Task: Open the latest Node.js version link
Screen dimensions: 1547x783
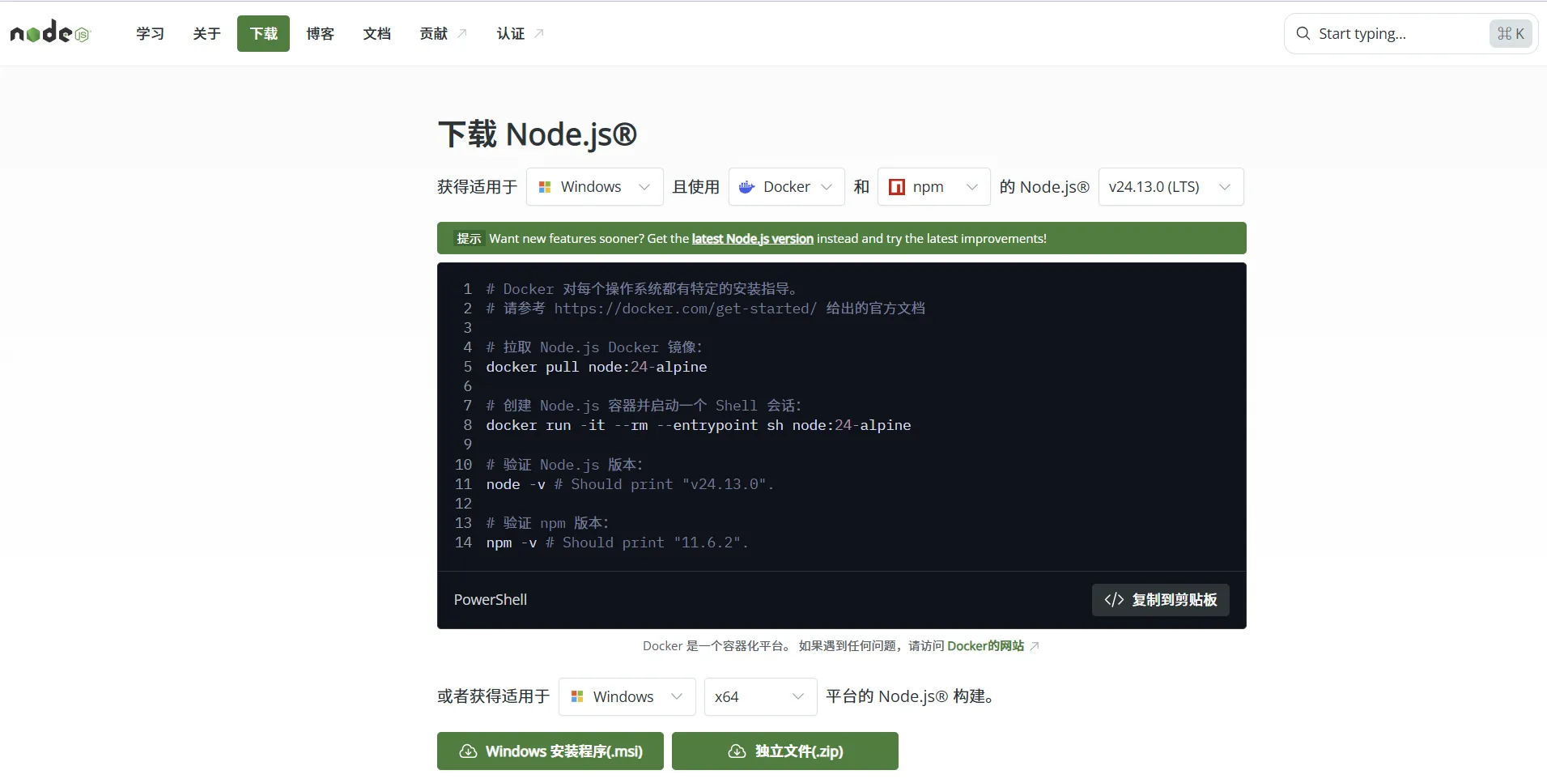Action: coord(751,238)
